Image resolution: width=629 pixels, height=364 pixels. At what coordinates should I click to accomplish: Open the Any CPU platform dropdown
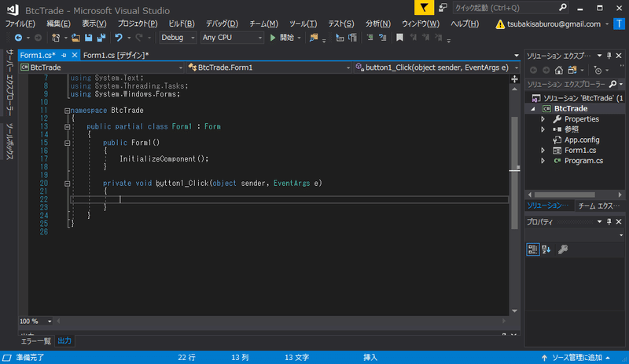pyautogui.click(x=232, y=38)
